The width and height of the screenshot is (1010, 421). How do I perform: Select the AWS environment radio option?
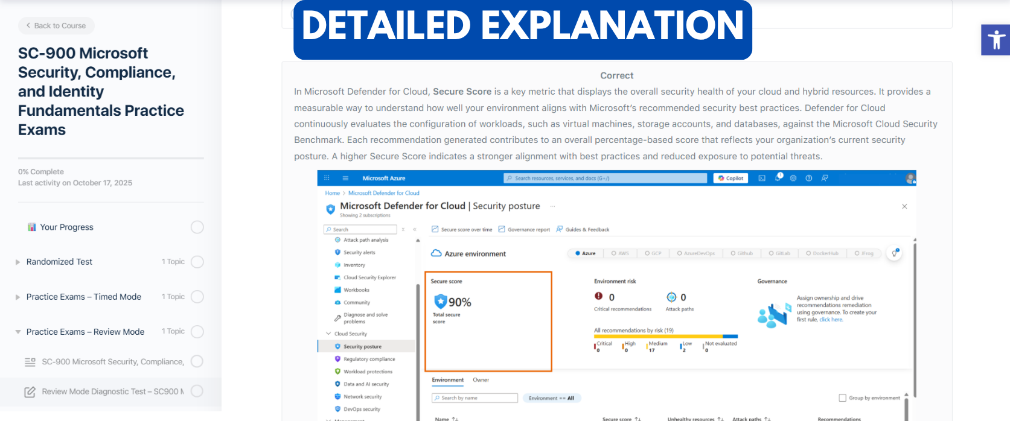tap(620, 253)
